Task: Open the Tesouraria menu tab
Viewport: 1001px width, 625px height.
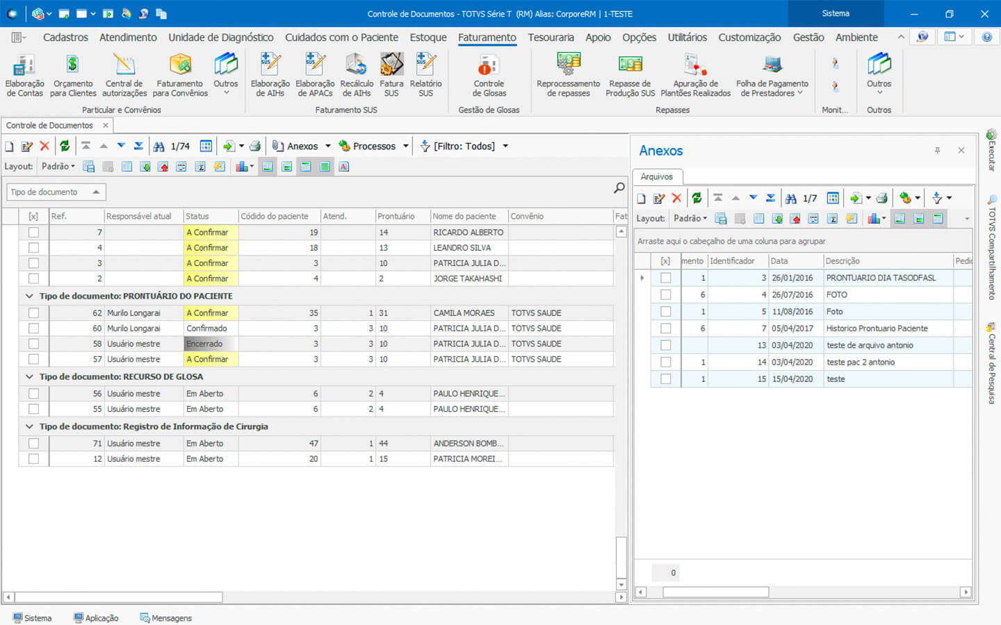Action: tap(551, 37)
